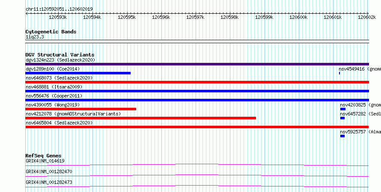Image resolution: width=381 pixels, height=192 pixels.
Task: Click the 120602k ruler tick label
Action: [x=367, y=17]
